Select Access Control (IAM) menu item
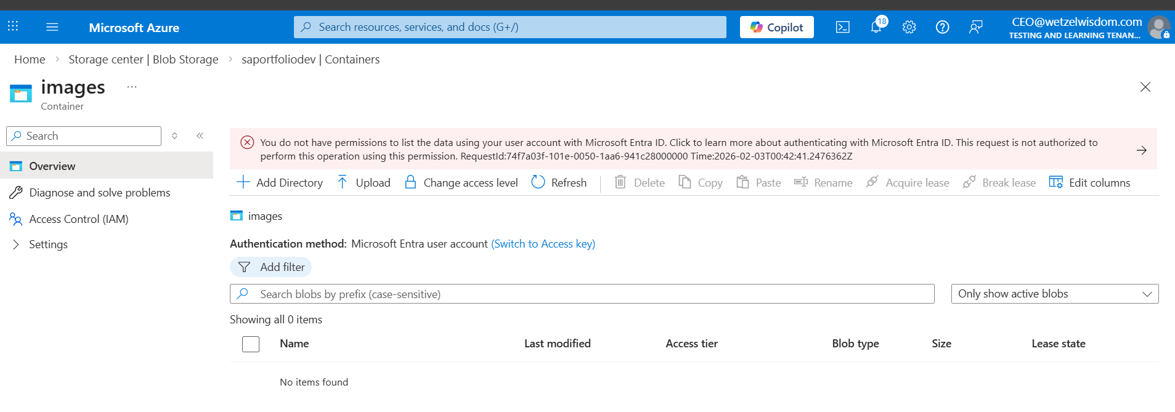 78,219
